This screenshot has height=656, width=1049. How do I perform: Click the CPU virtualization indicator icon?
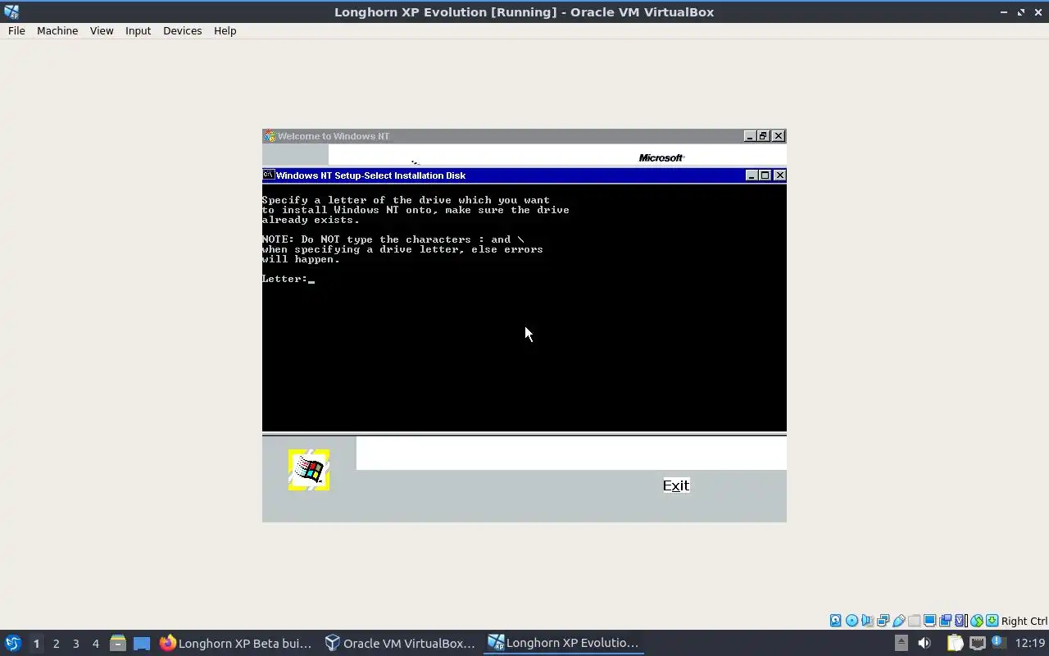click(960, 621)
